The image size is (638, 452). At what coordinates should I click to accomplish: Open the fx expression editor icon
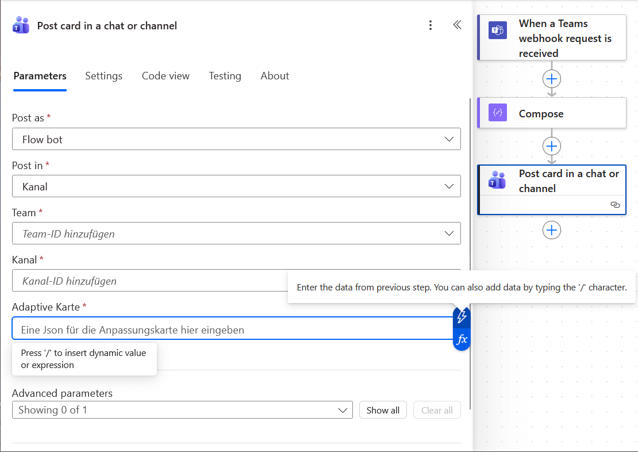(462, 339)
